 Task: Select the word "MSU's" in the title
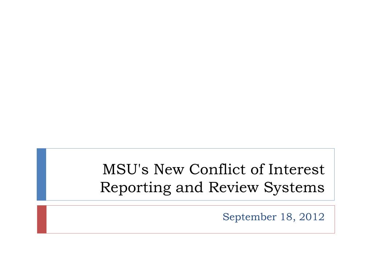[x=125, y=169]
